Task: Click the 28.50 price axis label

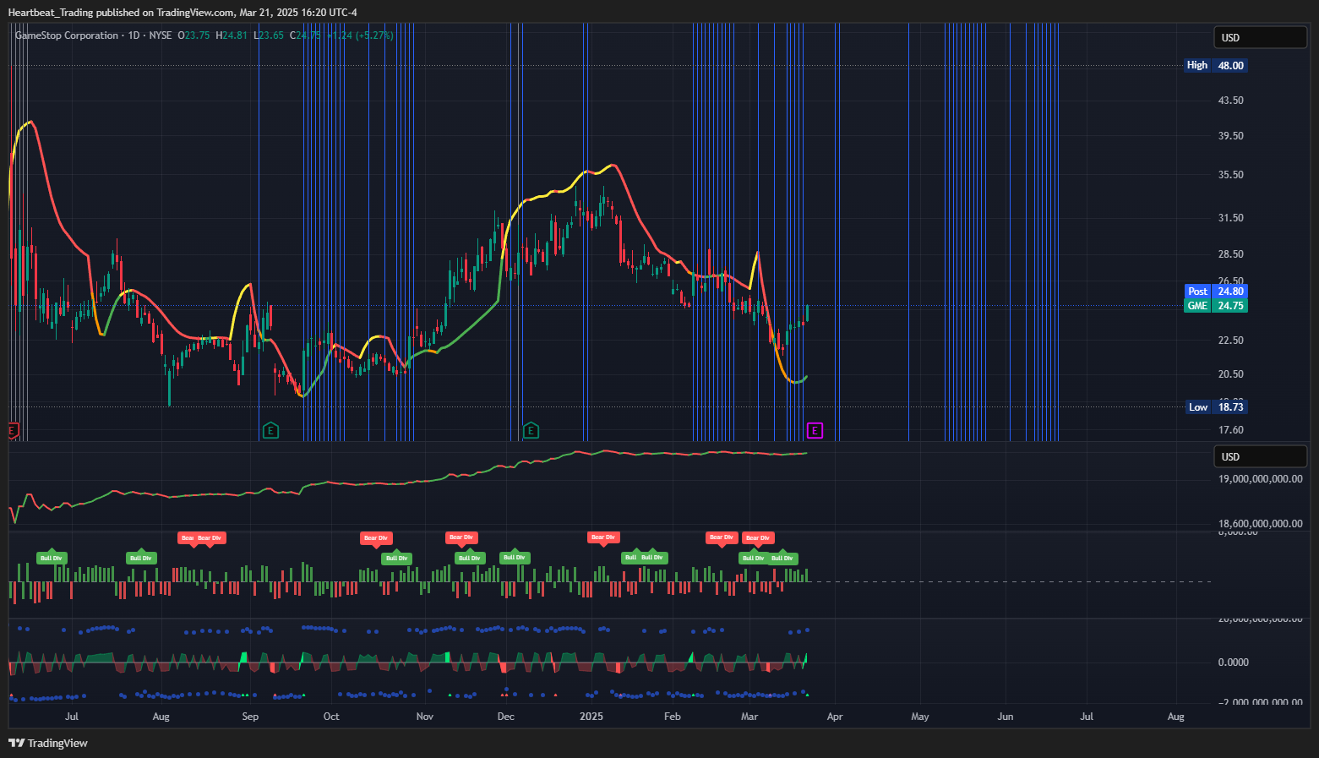Action: [x=1230, y=254]
